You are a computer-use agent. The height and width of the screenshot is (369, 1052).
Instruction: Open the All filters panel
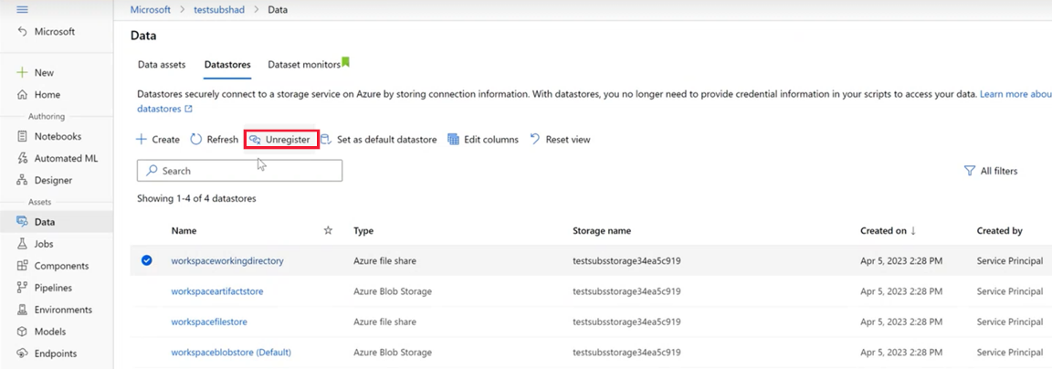pos(991,171)
